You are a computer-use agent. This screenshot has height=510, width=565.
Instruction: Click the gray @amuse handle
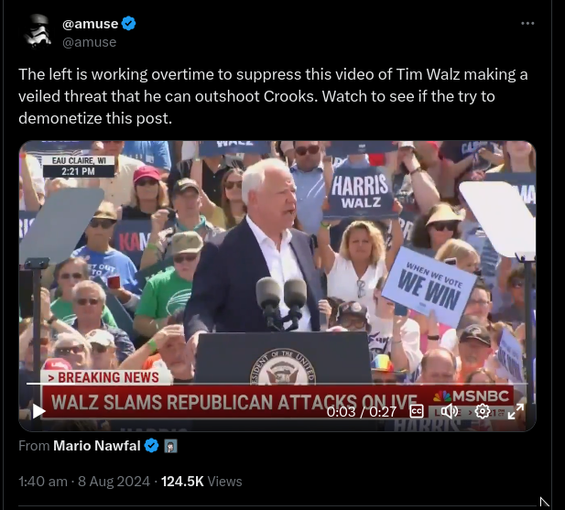[x=90, y=42]
